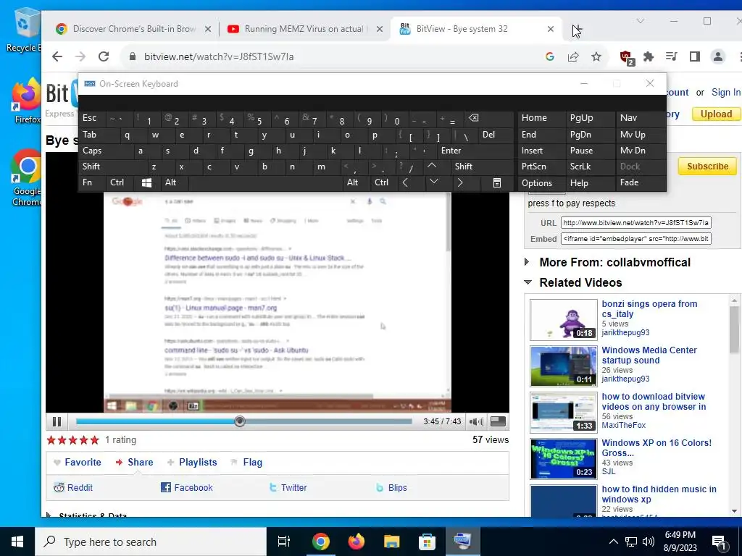Image resolution: width=742 pixels, height=556 pixels.
Task: Open the Playlists tab under the video
Action: coord(192,463)
